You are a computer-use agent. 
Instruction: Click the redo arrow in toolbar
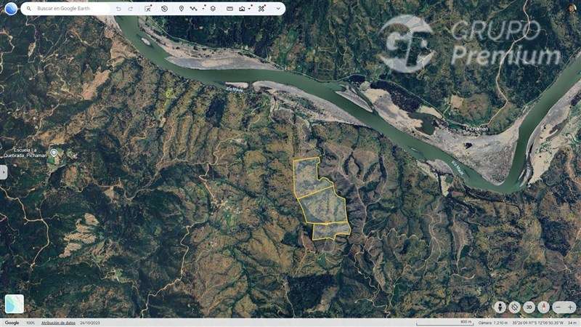pos(131,9)
